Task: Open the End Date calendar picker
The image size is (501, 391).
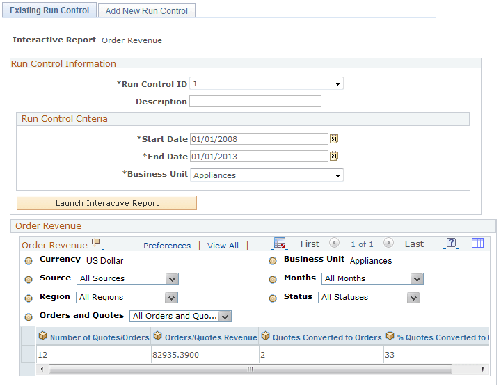Action: click(334, 157)
